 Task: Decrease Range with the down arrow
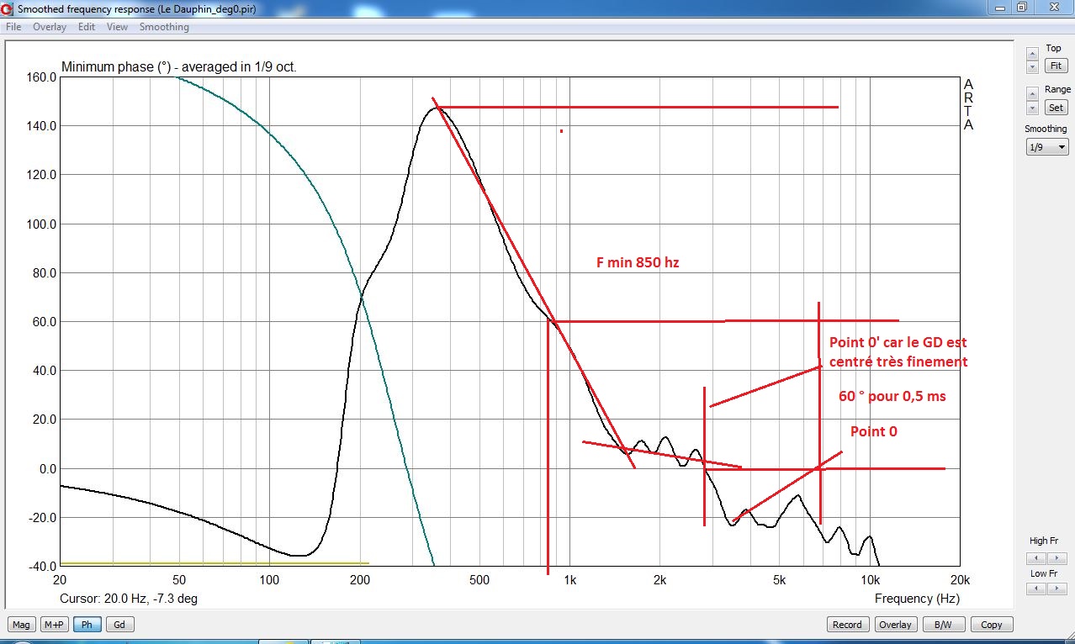1032,108
